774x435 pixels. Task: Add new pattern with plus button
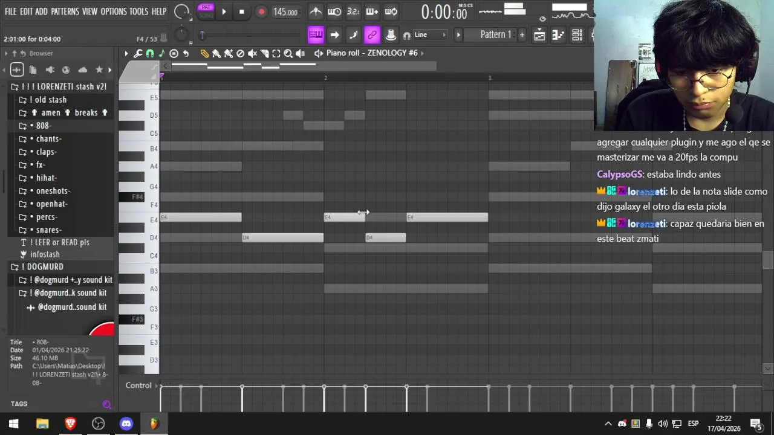(522, 35)
